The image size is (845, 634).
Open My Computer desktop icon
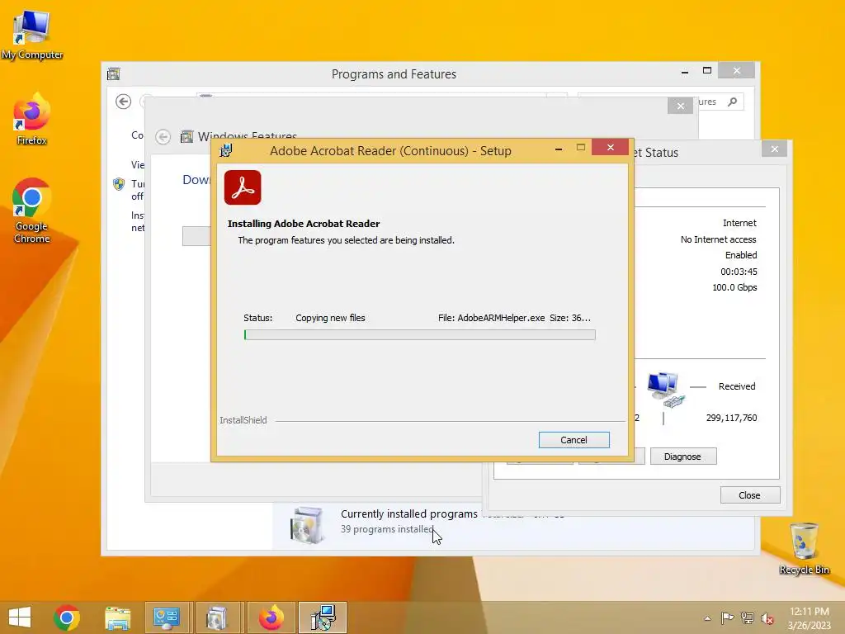coord(32,35)
